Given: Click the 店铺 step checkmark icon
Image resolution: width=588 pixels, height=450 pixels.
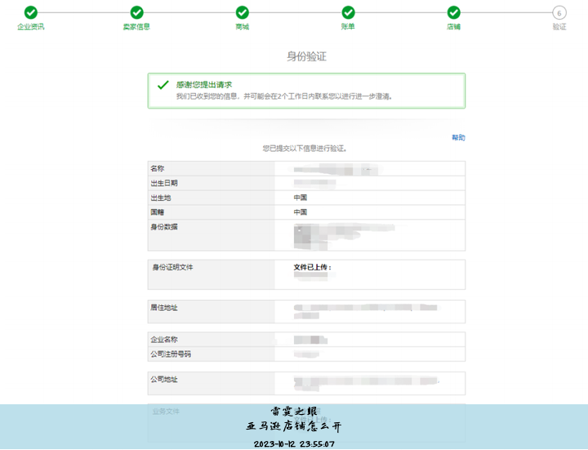Looking at the screenshot, I should [453, 12].
